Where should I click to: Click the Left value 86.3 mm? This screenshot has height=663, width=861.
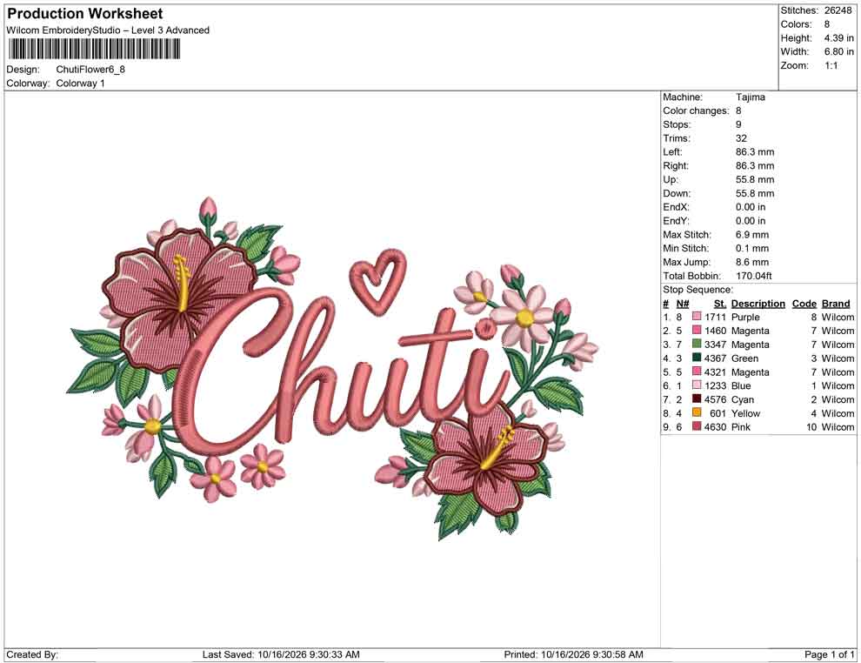click(x=755, y=152)
